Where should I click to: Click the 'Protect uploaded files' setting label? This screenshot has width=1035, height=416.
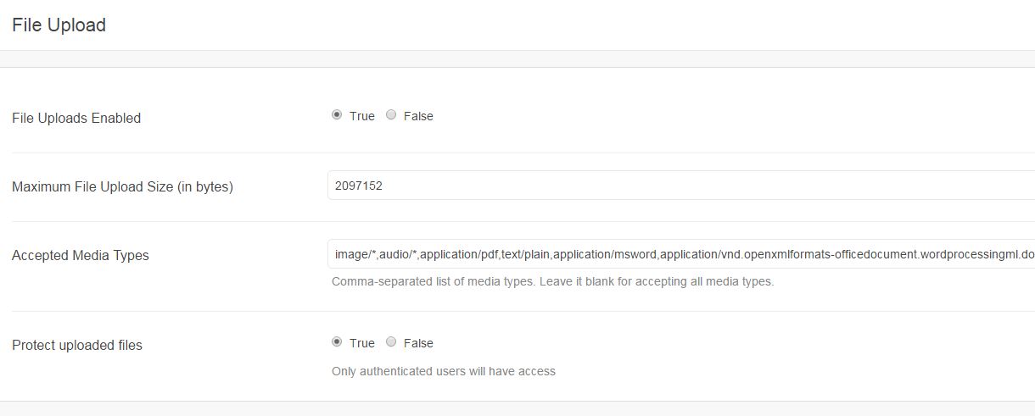point(77,345)
